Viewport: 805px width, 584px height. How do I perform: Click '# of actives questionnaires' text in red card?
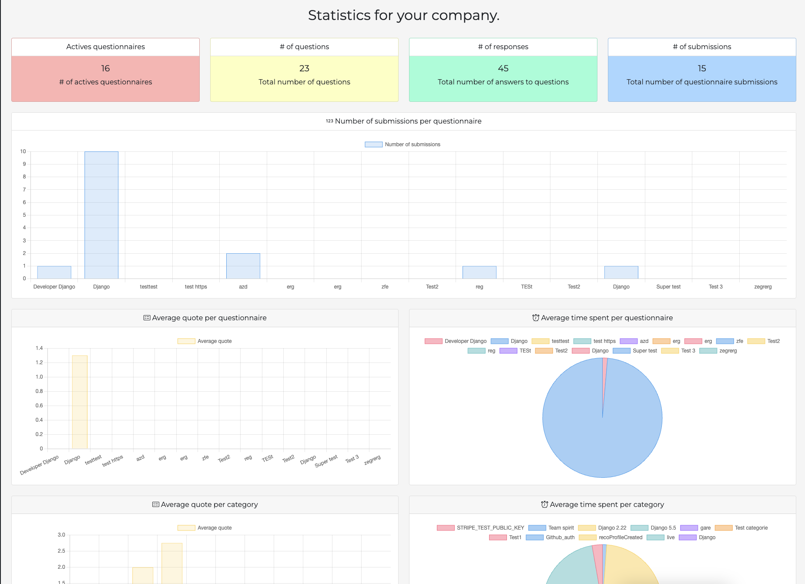[106, 82]
